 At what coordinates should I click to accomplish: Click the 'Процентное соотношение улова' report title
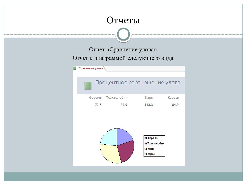point(138,82)
